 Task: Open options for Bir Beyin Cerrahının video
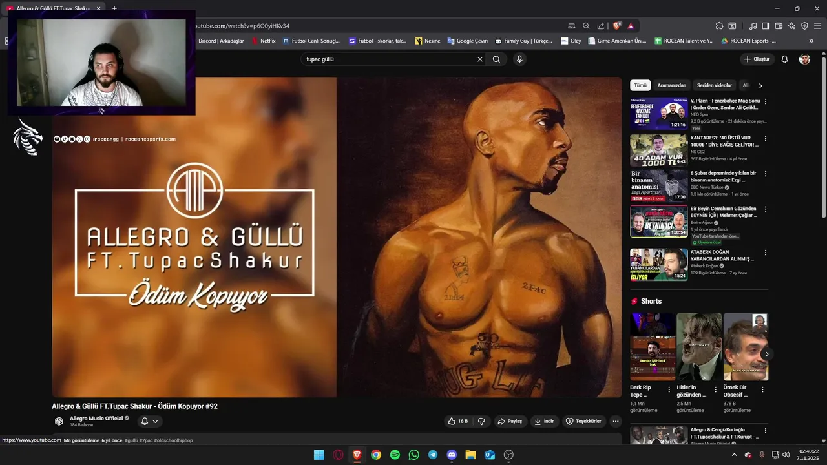pyautogui.click(x=766, y=209)
